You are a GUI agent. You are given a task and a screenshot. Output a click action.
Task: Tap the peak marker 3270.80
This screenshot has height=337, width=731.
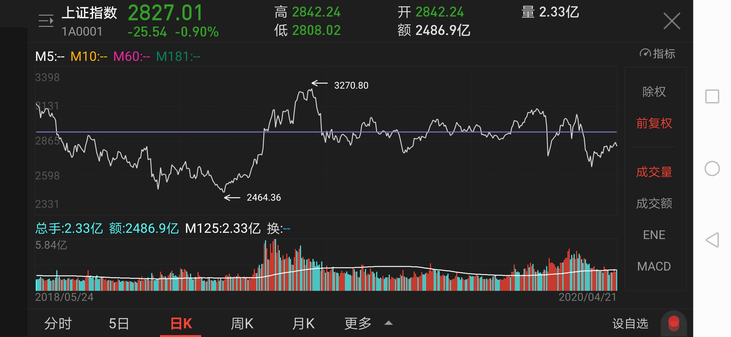(x=351, y=85)
